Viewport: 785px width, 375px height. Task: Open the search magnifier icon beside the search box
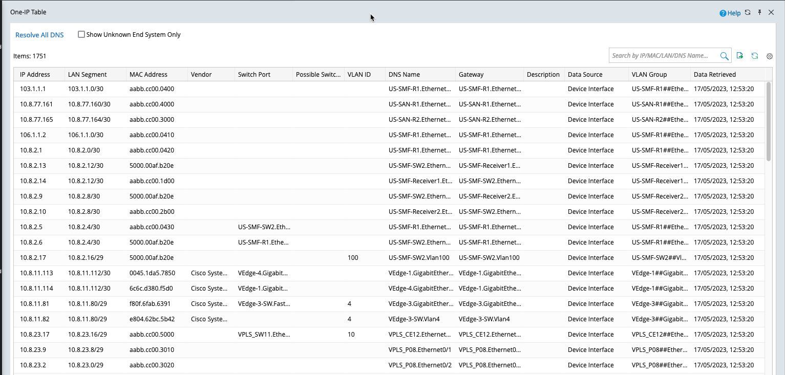click(x=725, y=56)
